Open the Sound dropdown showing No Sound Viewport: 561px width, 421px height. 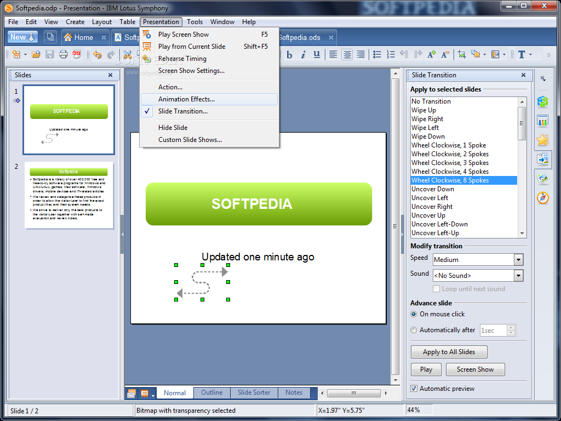(x=518, y=275)
